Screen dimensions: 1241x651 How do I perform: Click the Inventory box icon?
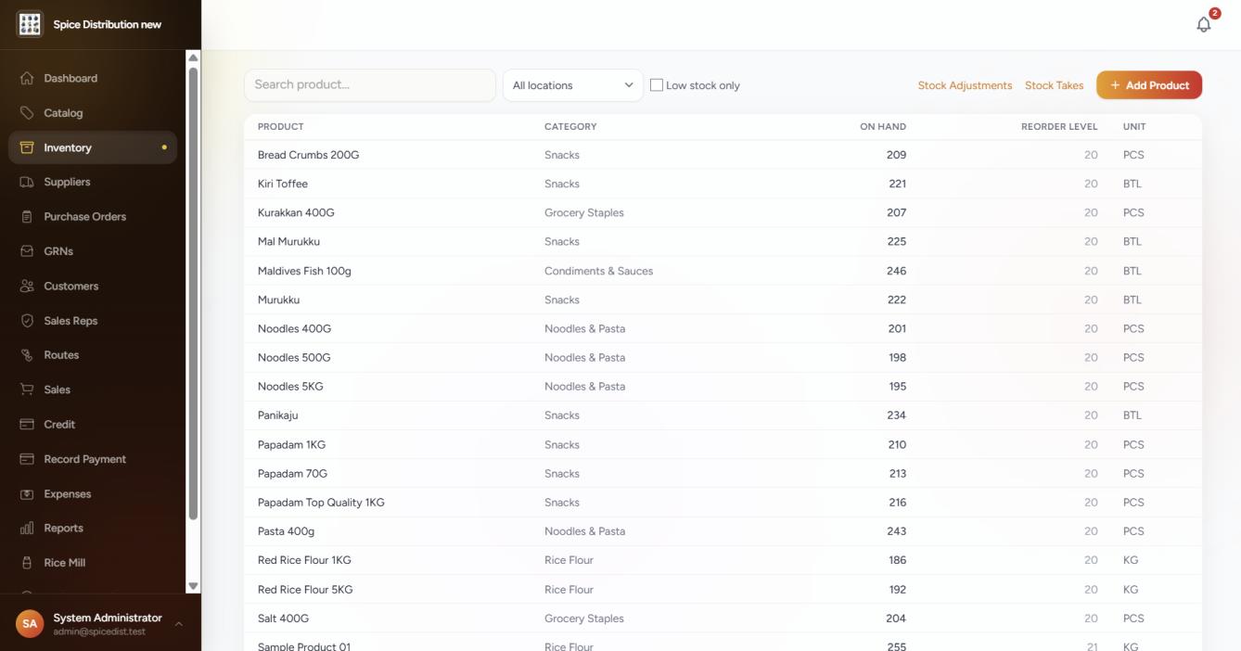click(27, 147)
